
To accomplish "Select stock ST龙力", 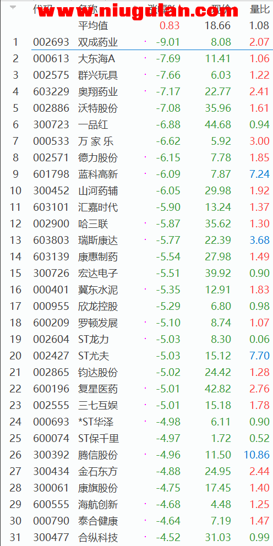I will [94, 339].
